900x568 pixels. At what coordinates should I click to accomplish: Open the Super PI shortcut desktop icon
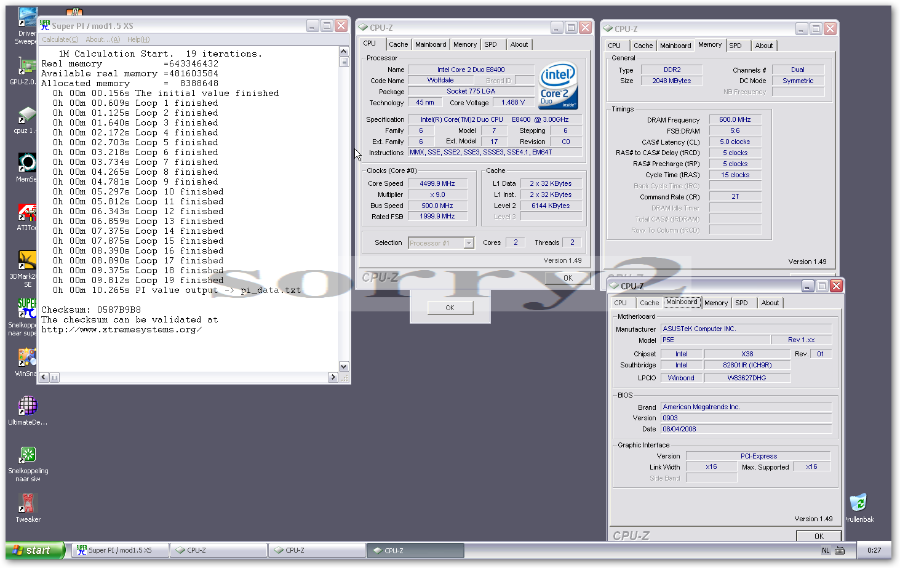coord(27,308)
